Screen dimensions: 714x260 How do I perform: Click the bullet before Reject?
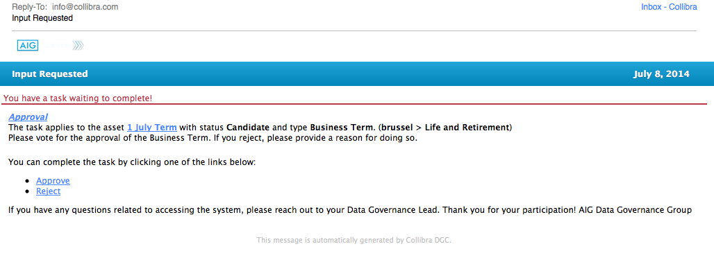coord(28,192)
